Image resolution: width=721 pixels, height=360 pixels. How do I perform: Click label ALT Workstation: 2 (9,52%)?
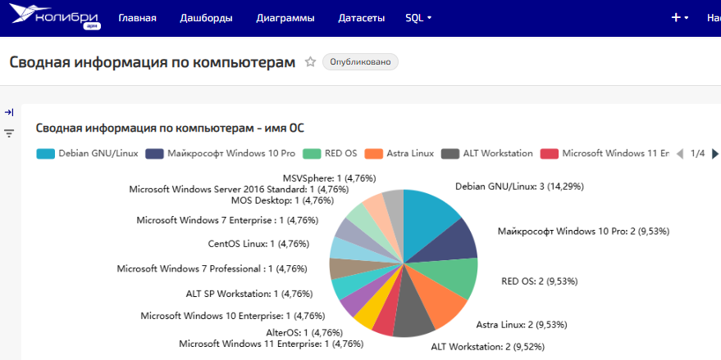(487, 347)
